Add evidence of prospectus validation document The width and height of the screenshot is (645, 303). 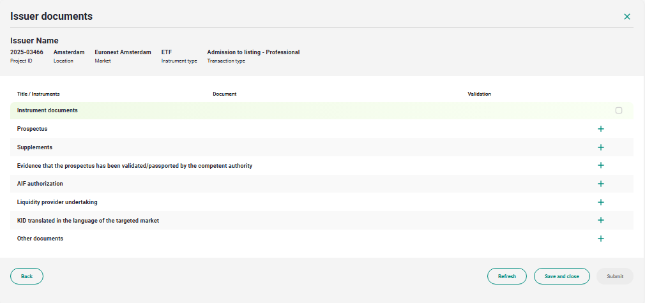point(600,165)
